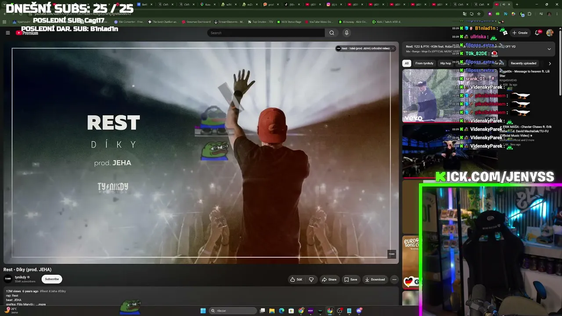Open the NZXT app on the taskbar
Viewport: 562px width, 316px height.
310,311
